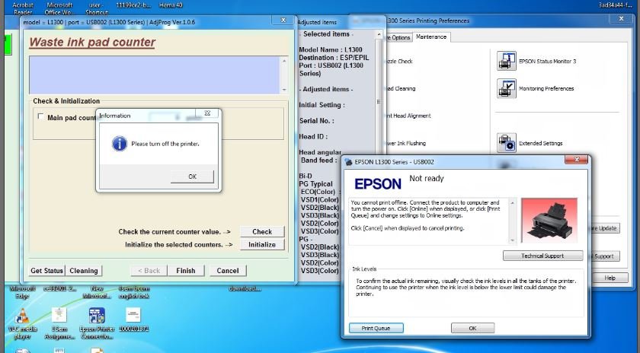Open the 1000201371 desktop file

point(134,320)
